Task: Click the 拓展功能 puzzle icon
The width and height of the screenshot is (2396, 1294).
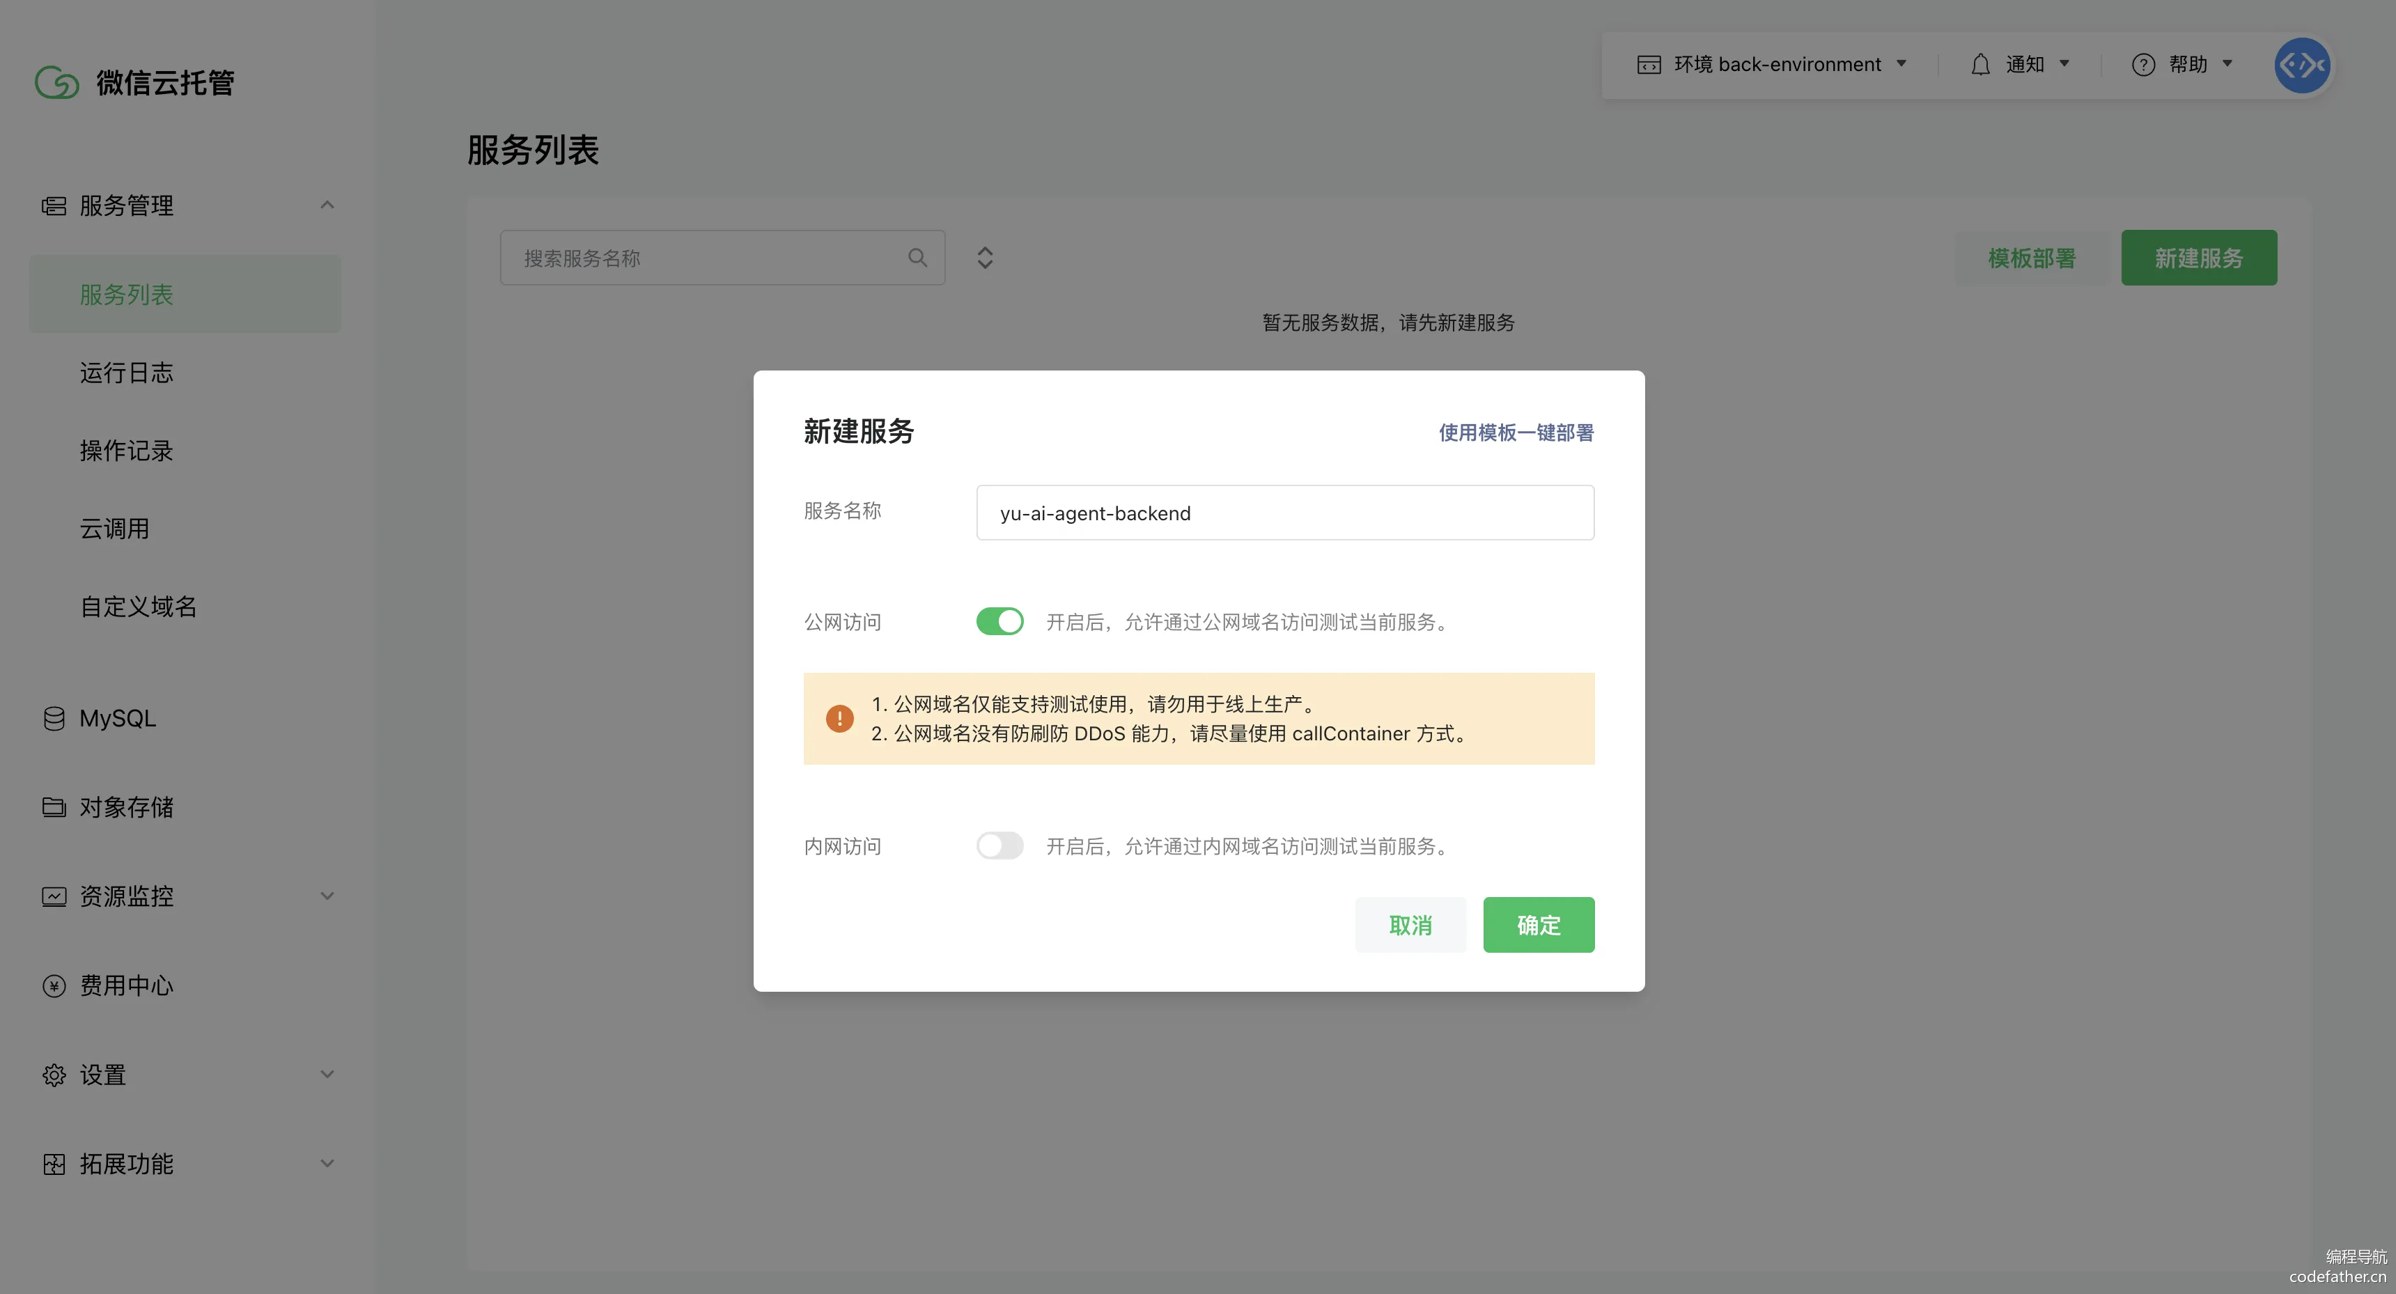Action: 54,1164
